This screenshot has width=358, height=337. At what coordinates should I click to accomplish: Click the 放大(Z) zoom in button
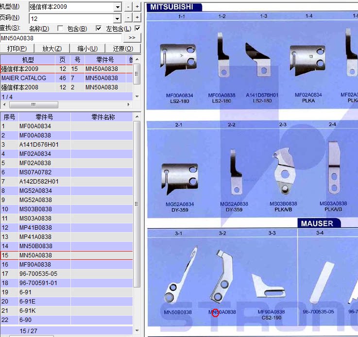pos(52,49)
